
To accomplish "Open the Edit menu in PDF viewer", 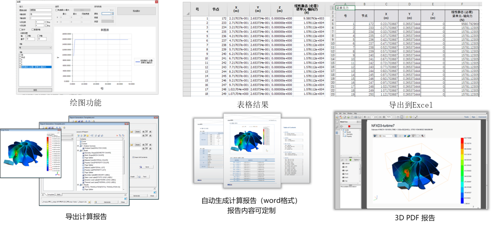I will click(340, 113).
